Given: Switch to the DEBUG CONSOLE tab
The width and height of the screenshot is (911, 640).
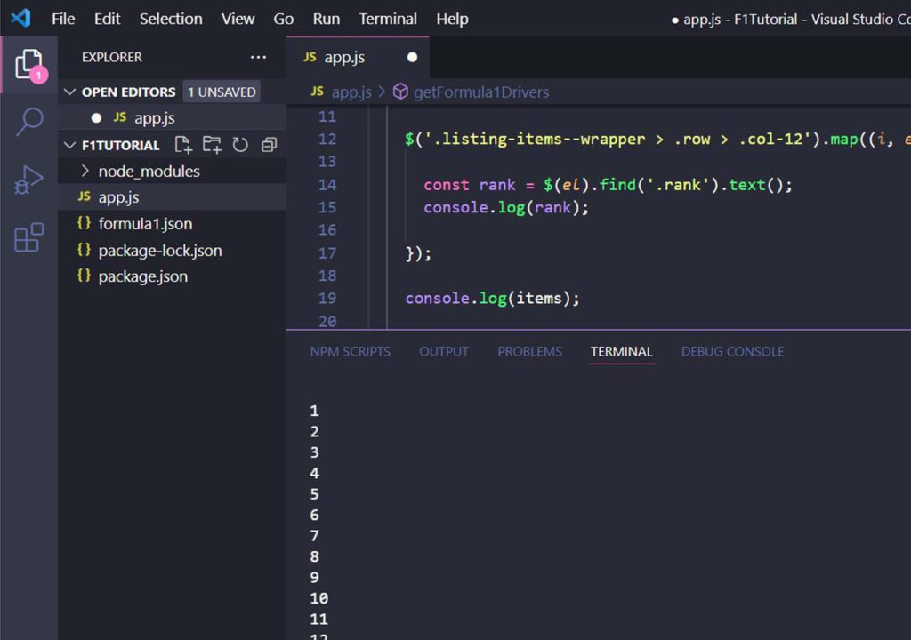Looking at the screenshot, I should (x=732, y=351).
